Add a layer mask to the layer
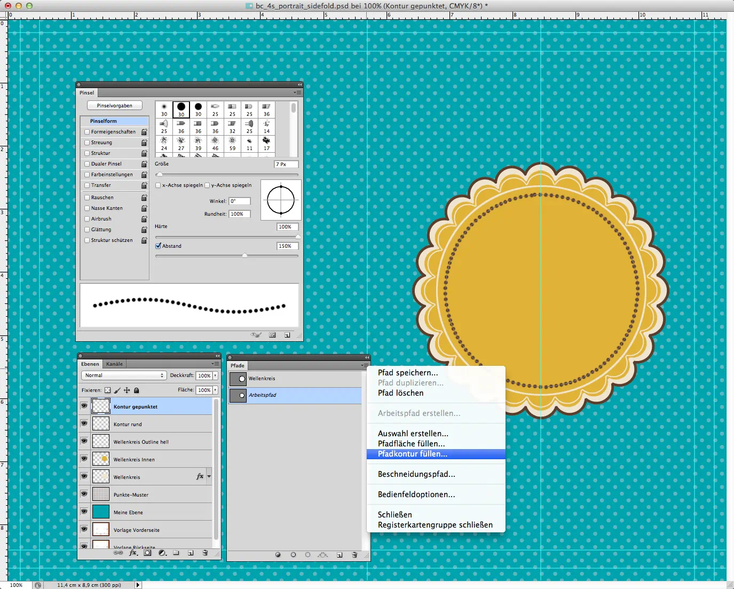Image resolution: width=734 pixels, height=589 pixels. [147, 553]
